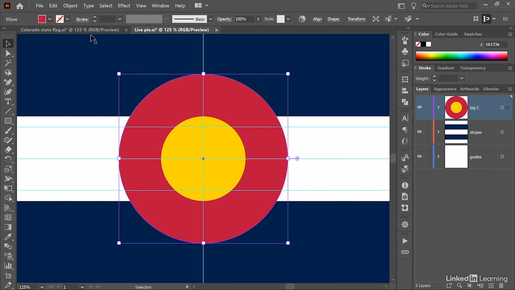Hide the big C layer
Viewport: 515px width, 290px height.
click(x=419, y=107)
